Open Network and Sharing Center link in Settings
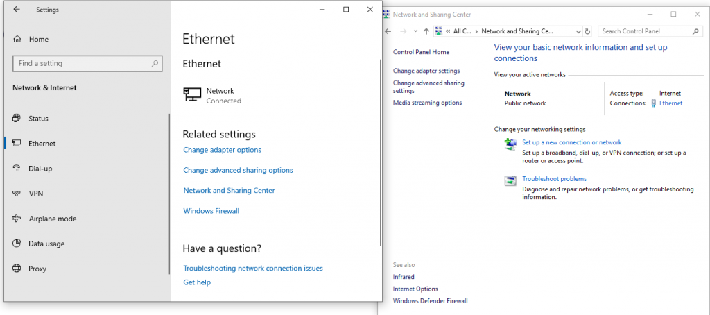710x315 pixels. point(229,191)
